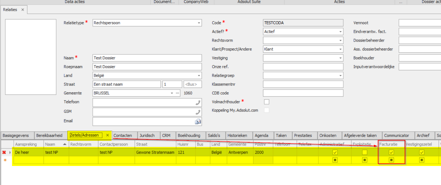The image size is (441, 185).
Task: Expand the Klant/Prospect/Andere dropdown
Action: point(340,49)
